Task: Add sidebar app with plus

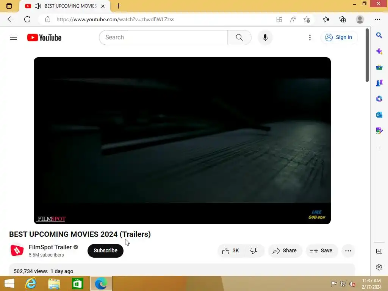Action: pos(379,148)
